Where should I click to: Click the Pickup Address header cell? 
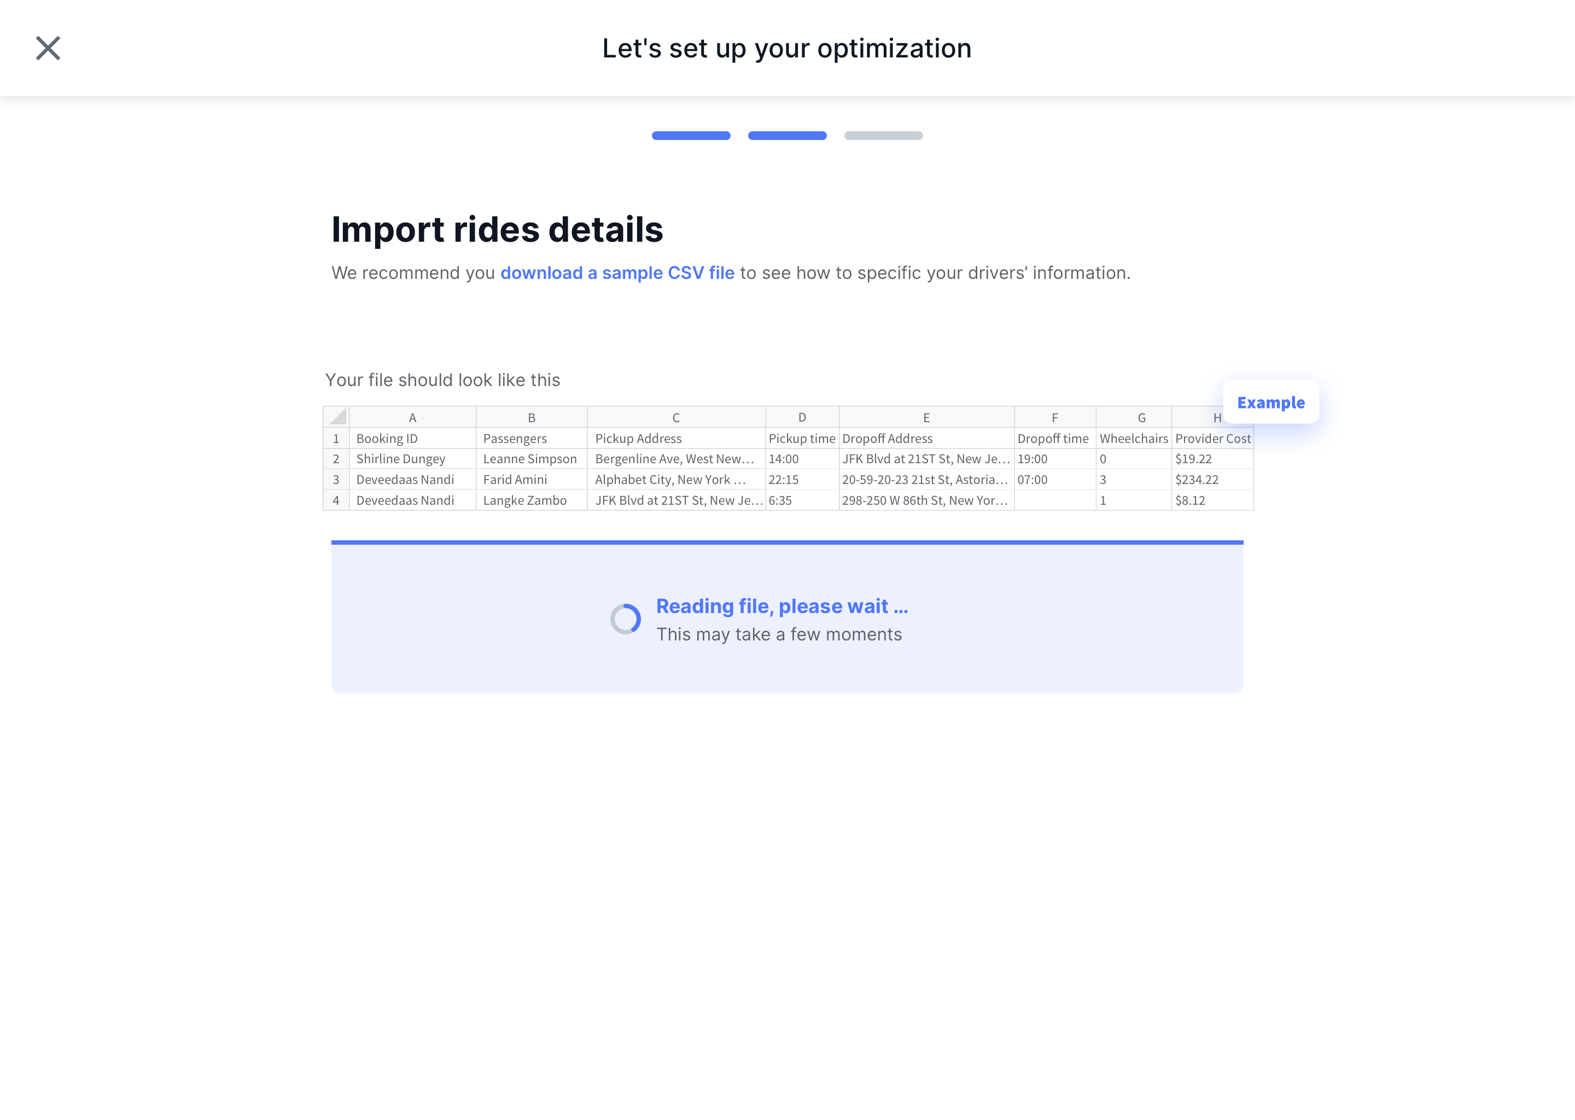(638, 439)
